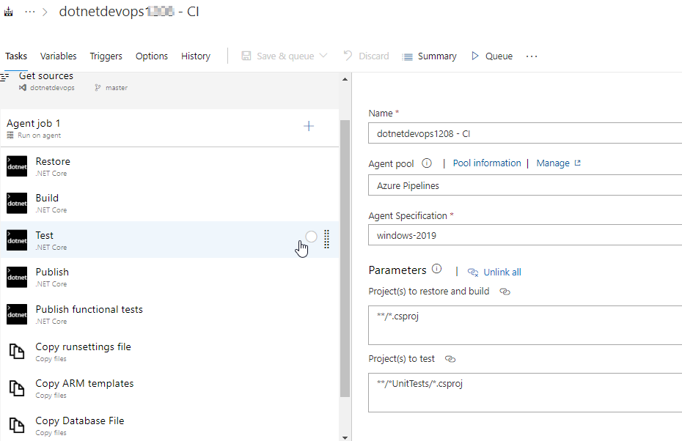The width and height of the screenshot is (682, 441).
Task: Click the Copy Database File icon
Action: point(17,426)
